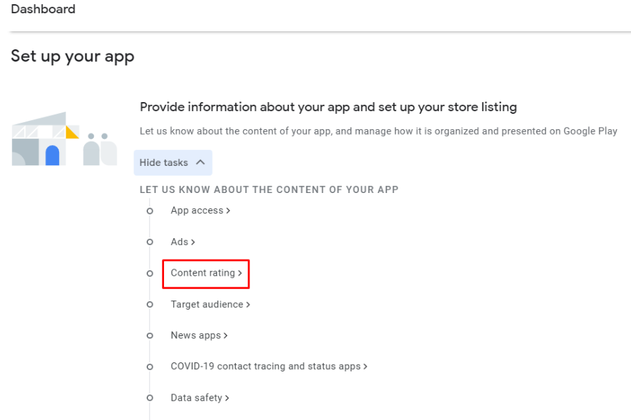Click the arrow after Data safety

tap(227, 398)
